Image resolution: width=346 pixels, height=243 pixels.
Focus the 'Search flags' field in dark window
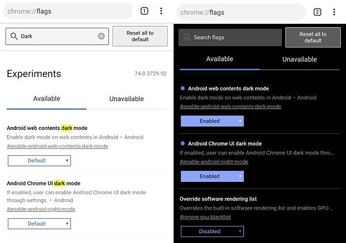(230, 38)
